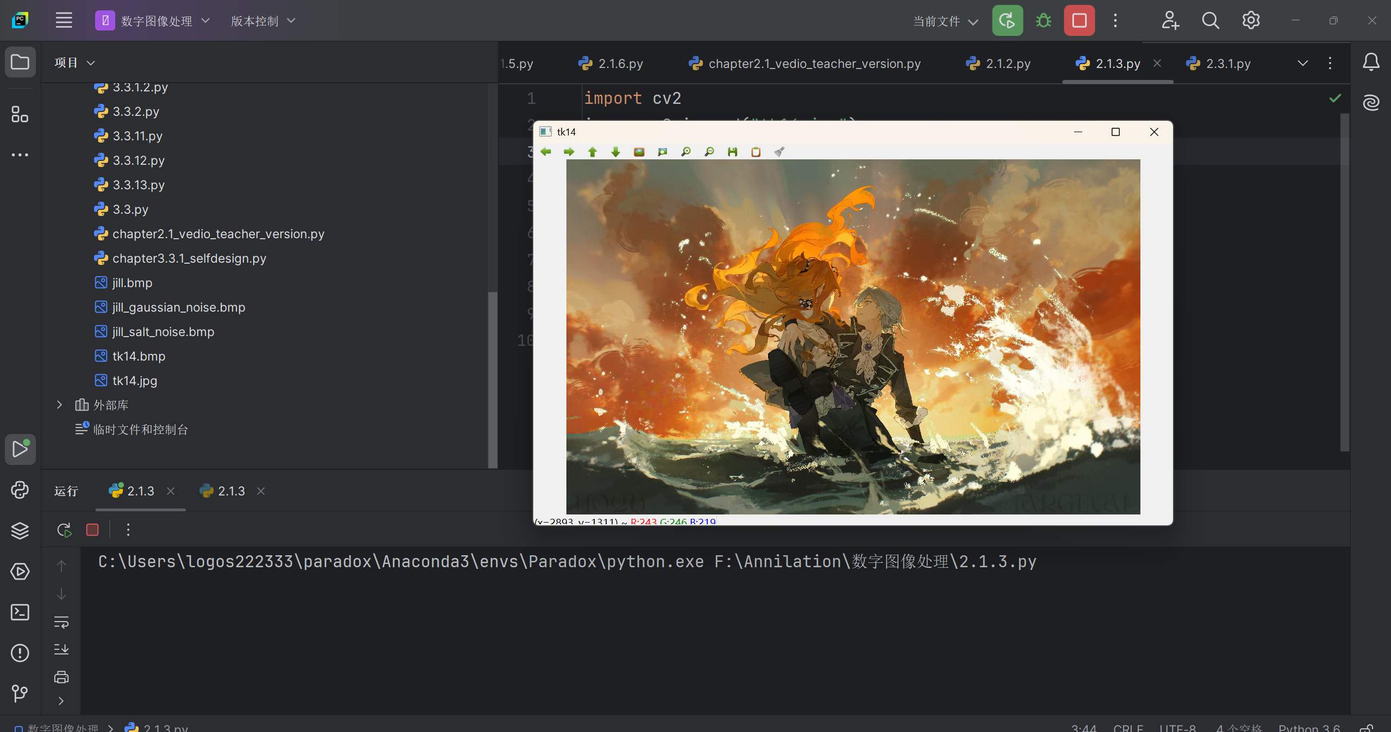Switch to the 2.1.6.py editor tab
This screenshot has width=1391, height=732.
(x=610, y=64)
